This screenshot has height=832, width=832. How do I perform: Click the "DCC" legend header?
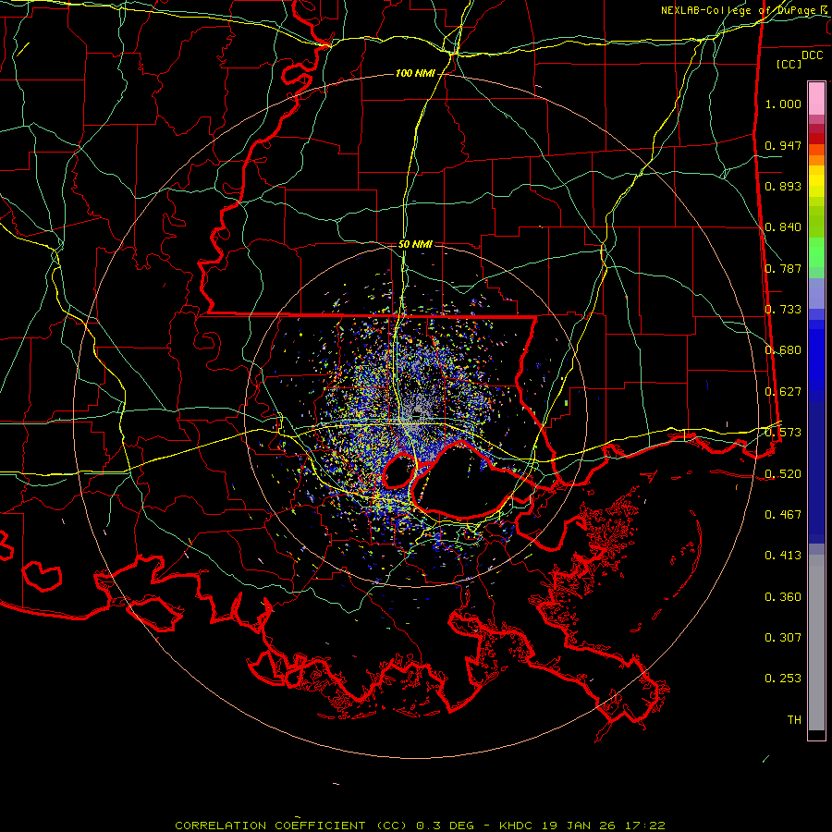[x=812, y=55]
